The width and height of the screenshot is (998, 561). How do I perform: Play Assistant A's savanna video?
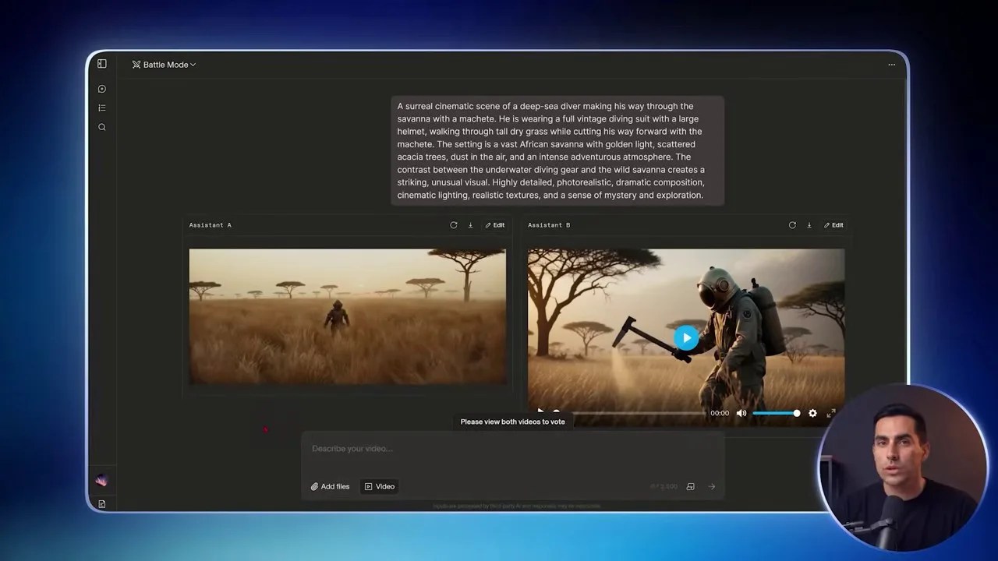[x=348, y=316]
